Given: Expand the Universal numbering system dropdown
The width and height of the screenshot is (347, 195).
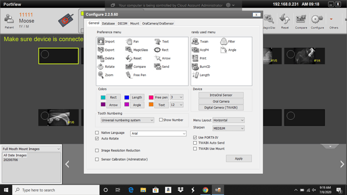Looking at the screenshot, I should click(127, 120).
